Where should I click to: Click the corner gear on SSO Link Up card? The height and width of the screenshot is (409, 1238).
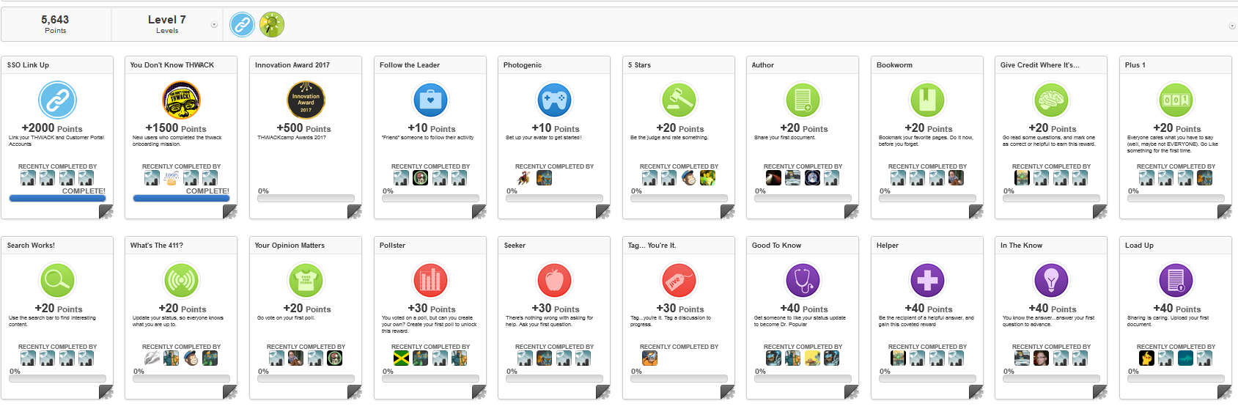pyautogui.click(x=106, y=212)
